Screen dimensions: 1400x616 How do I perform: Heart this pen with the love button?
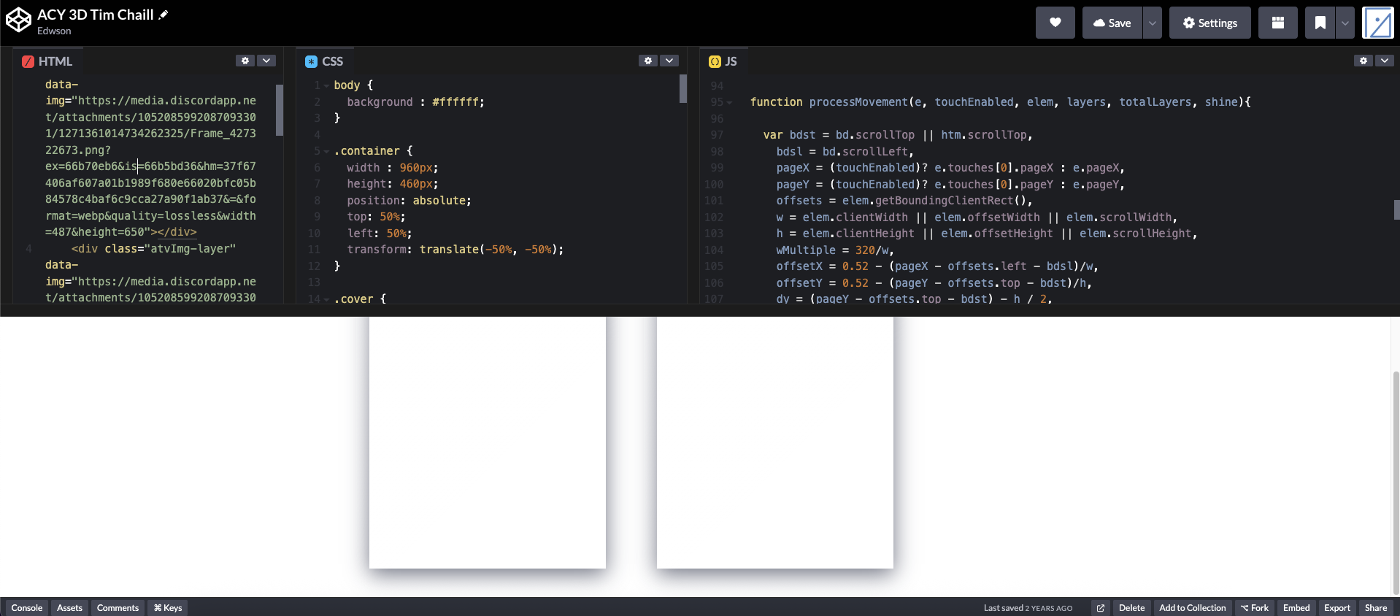[1055, 23]
